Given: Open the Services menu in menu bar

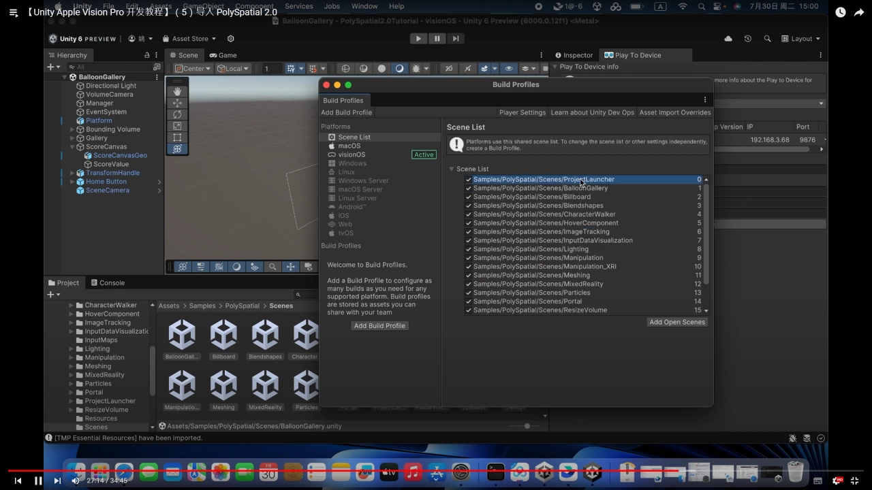Looking at the screenshot, I should [299, 6].
